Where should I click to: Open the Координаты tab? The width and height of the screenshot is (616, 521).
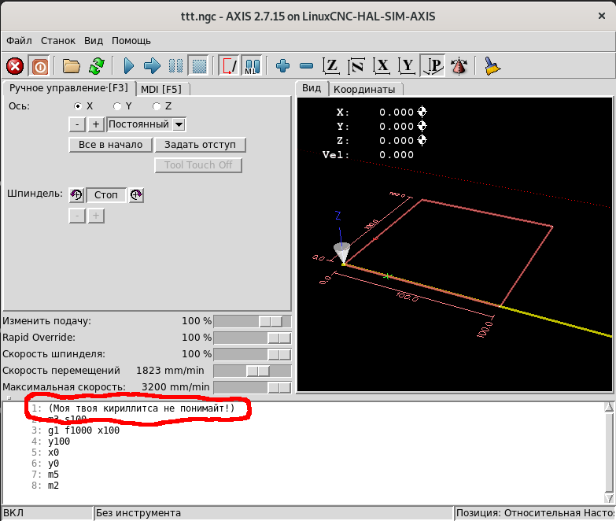(364, 89)
